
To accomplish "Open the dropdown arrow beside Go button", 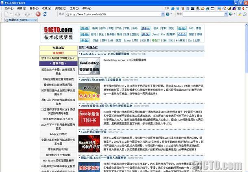I will 171,14.
